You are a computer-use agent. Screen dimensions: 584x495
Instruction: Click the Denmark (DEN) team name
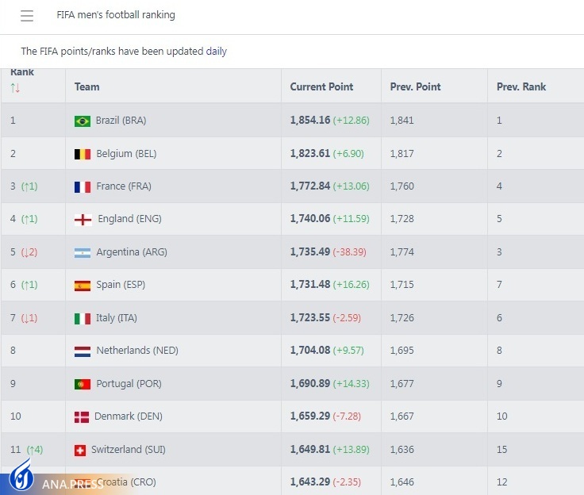pos(128,416)
